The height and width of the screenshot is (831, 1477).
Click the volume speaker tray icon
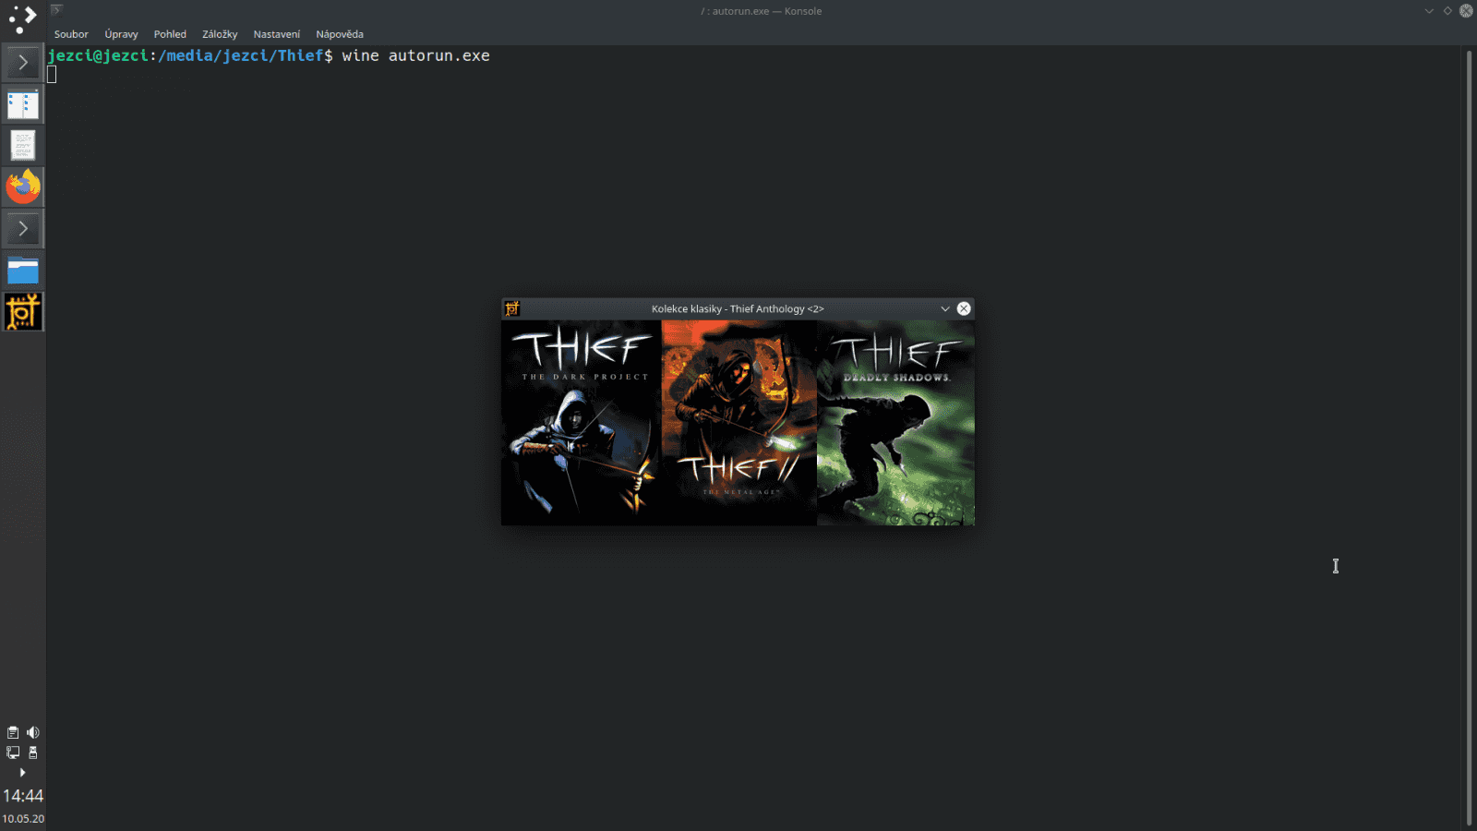(33, 732)
